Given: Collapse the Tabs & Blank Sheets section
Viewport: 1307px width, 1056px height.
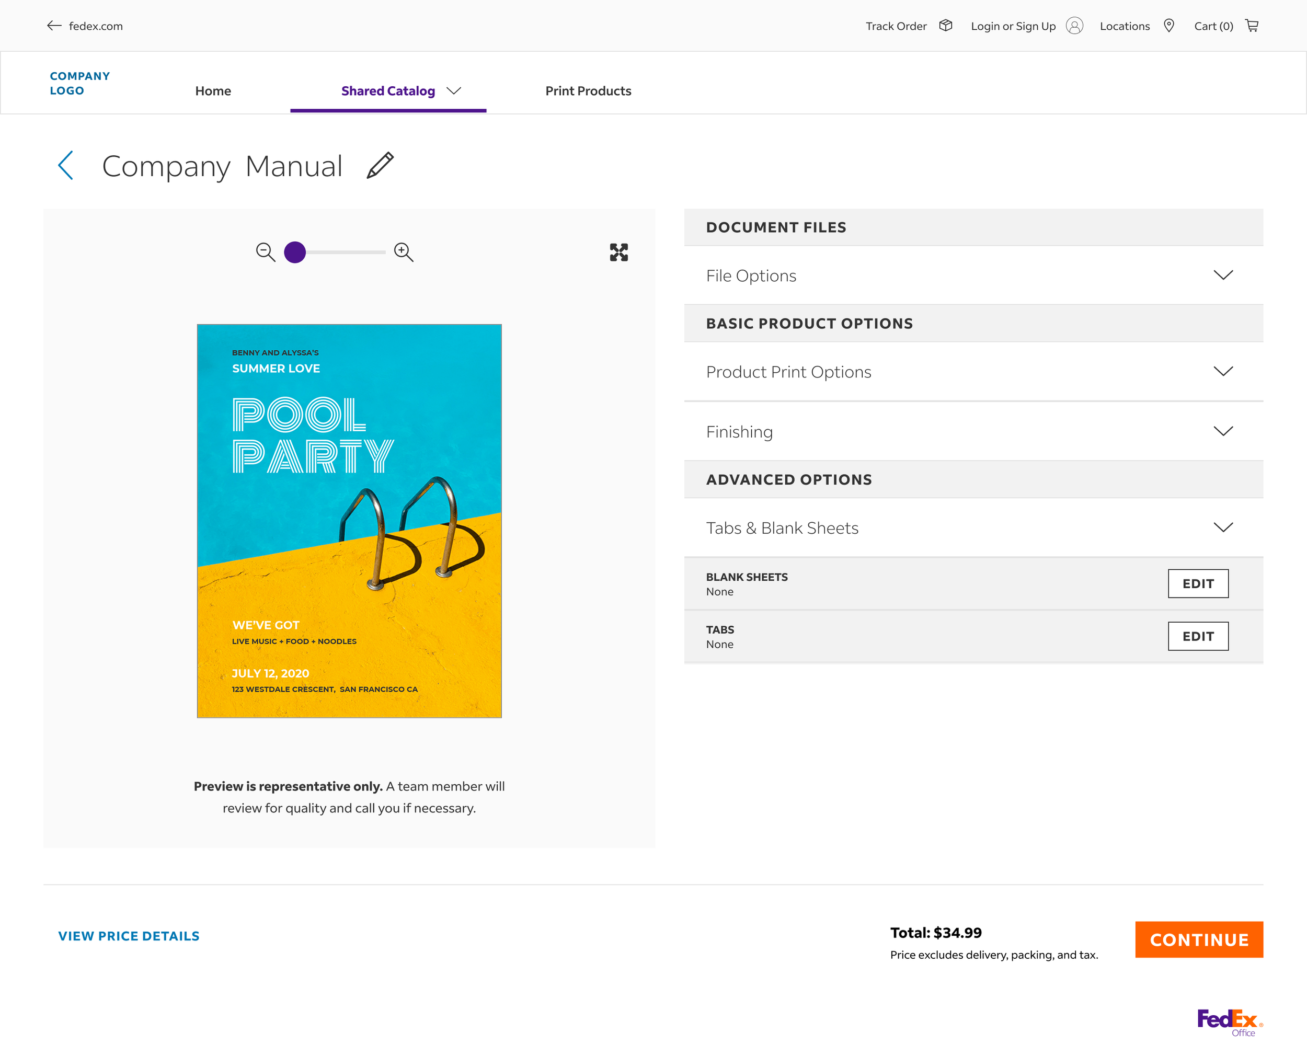Looking at the screenshot, I should pyautogui.click(x=1222, y=527).
